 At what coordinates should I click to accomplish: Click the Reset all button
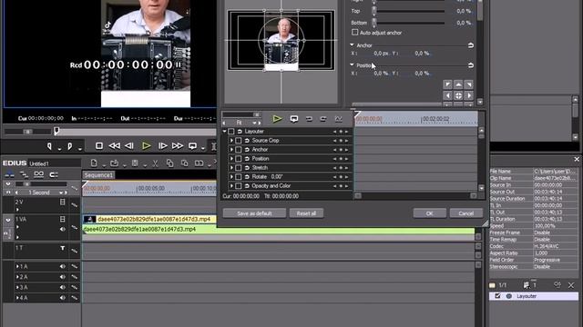click(306, 213)
